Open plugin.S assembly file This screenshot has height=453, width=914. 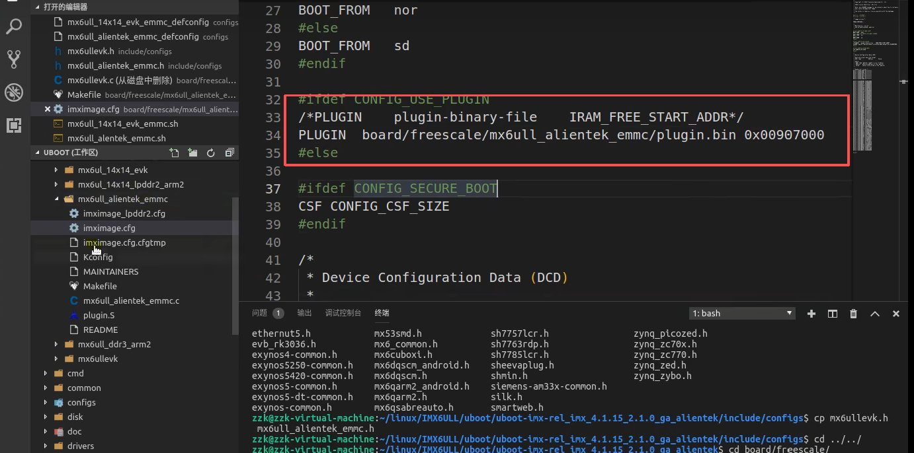(x=99, y=315)
